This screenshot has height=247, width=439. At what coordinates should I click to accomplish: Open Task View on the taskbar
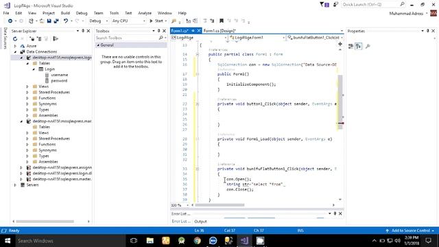point(134,241)
